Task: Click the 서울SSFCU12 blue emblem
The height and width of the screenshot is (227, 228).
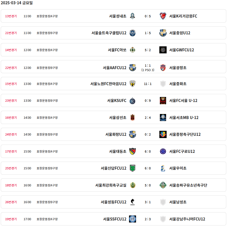Action: (132, 219)
